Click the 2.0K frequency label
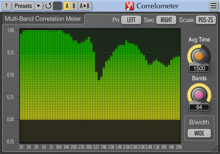The width and height of the screenshot is (220, 154). click(126, 147)
